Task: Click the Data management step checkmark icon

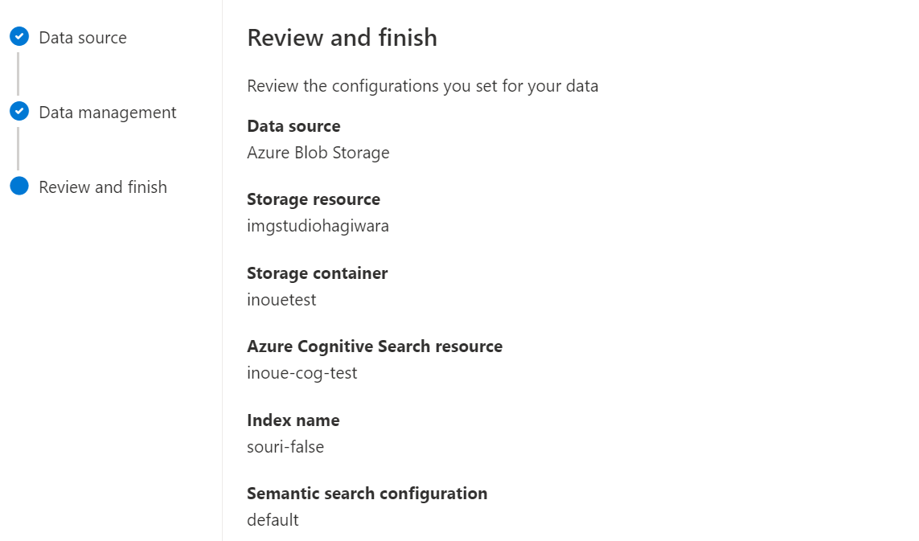Action: [19, 111]
